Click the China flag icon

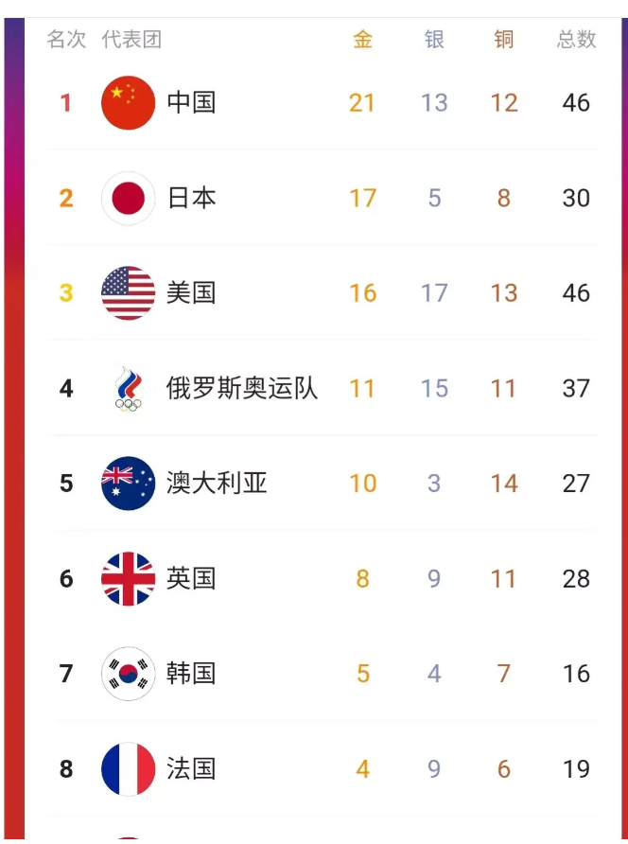(128, 103)
